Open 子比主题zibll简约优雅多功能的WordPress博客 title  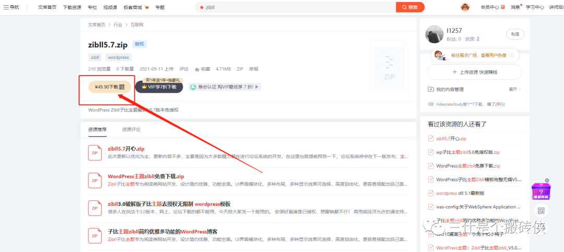162,231
